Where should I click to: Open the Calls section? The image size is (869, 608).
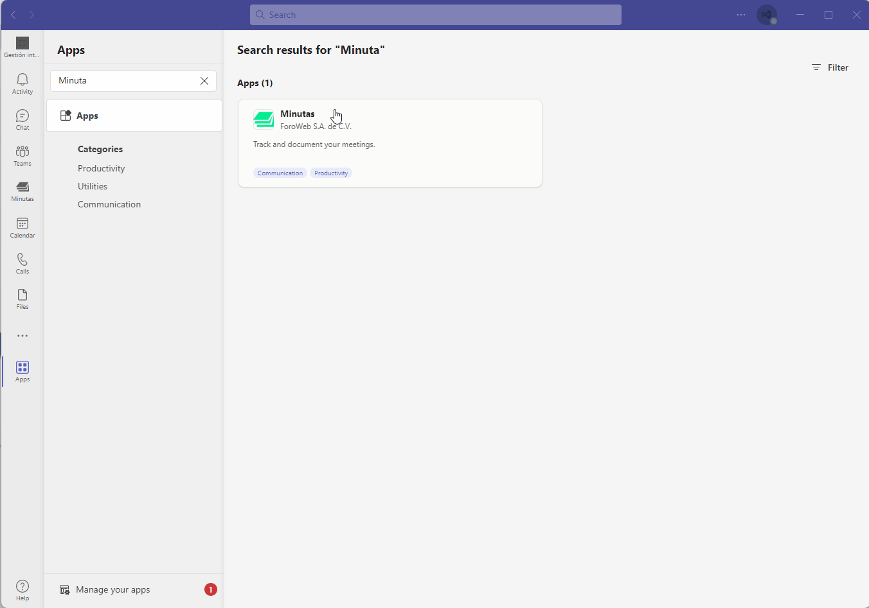coord(22,263)
